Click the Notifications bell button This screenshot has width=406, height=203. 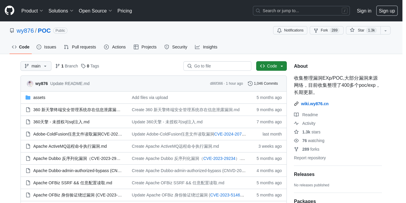(290, 30)
